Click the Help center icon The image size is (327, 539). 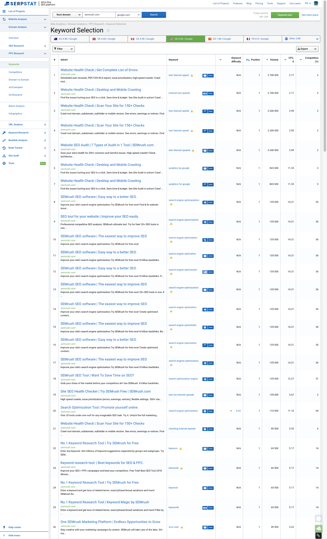click(4, 527)
